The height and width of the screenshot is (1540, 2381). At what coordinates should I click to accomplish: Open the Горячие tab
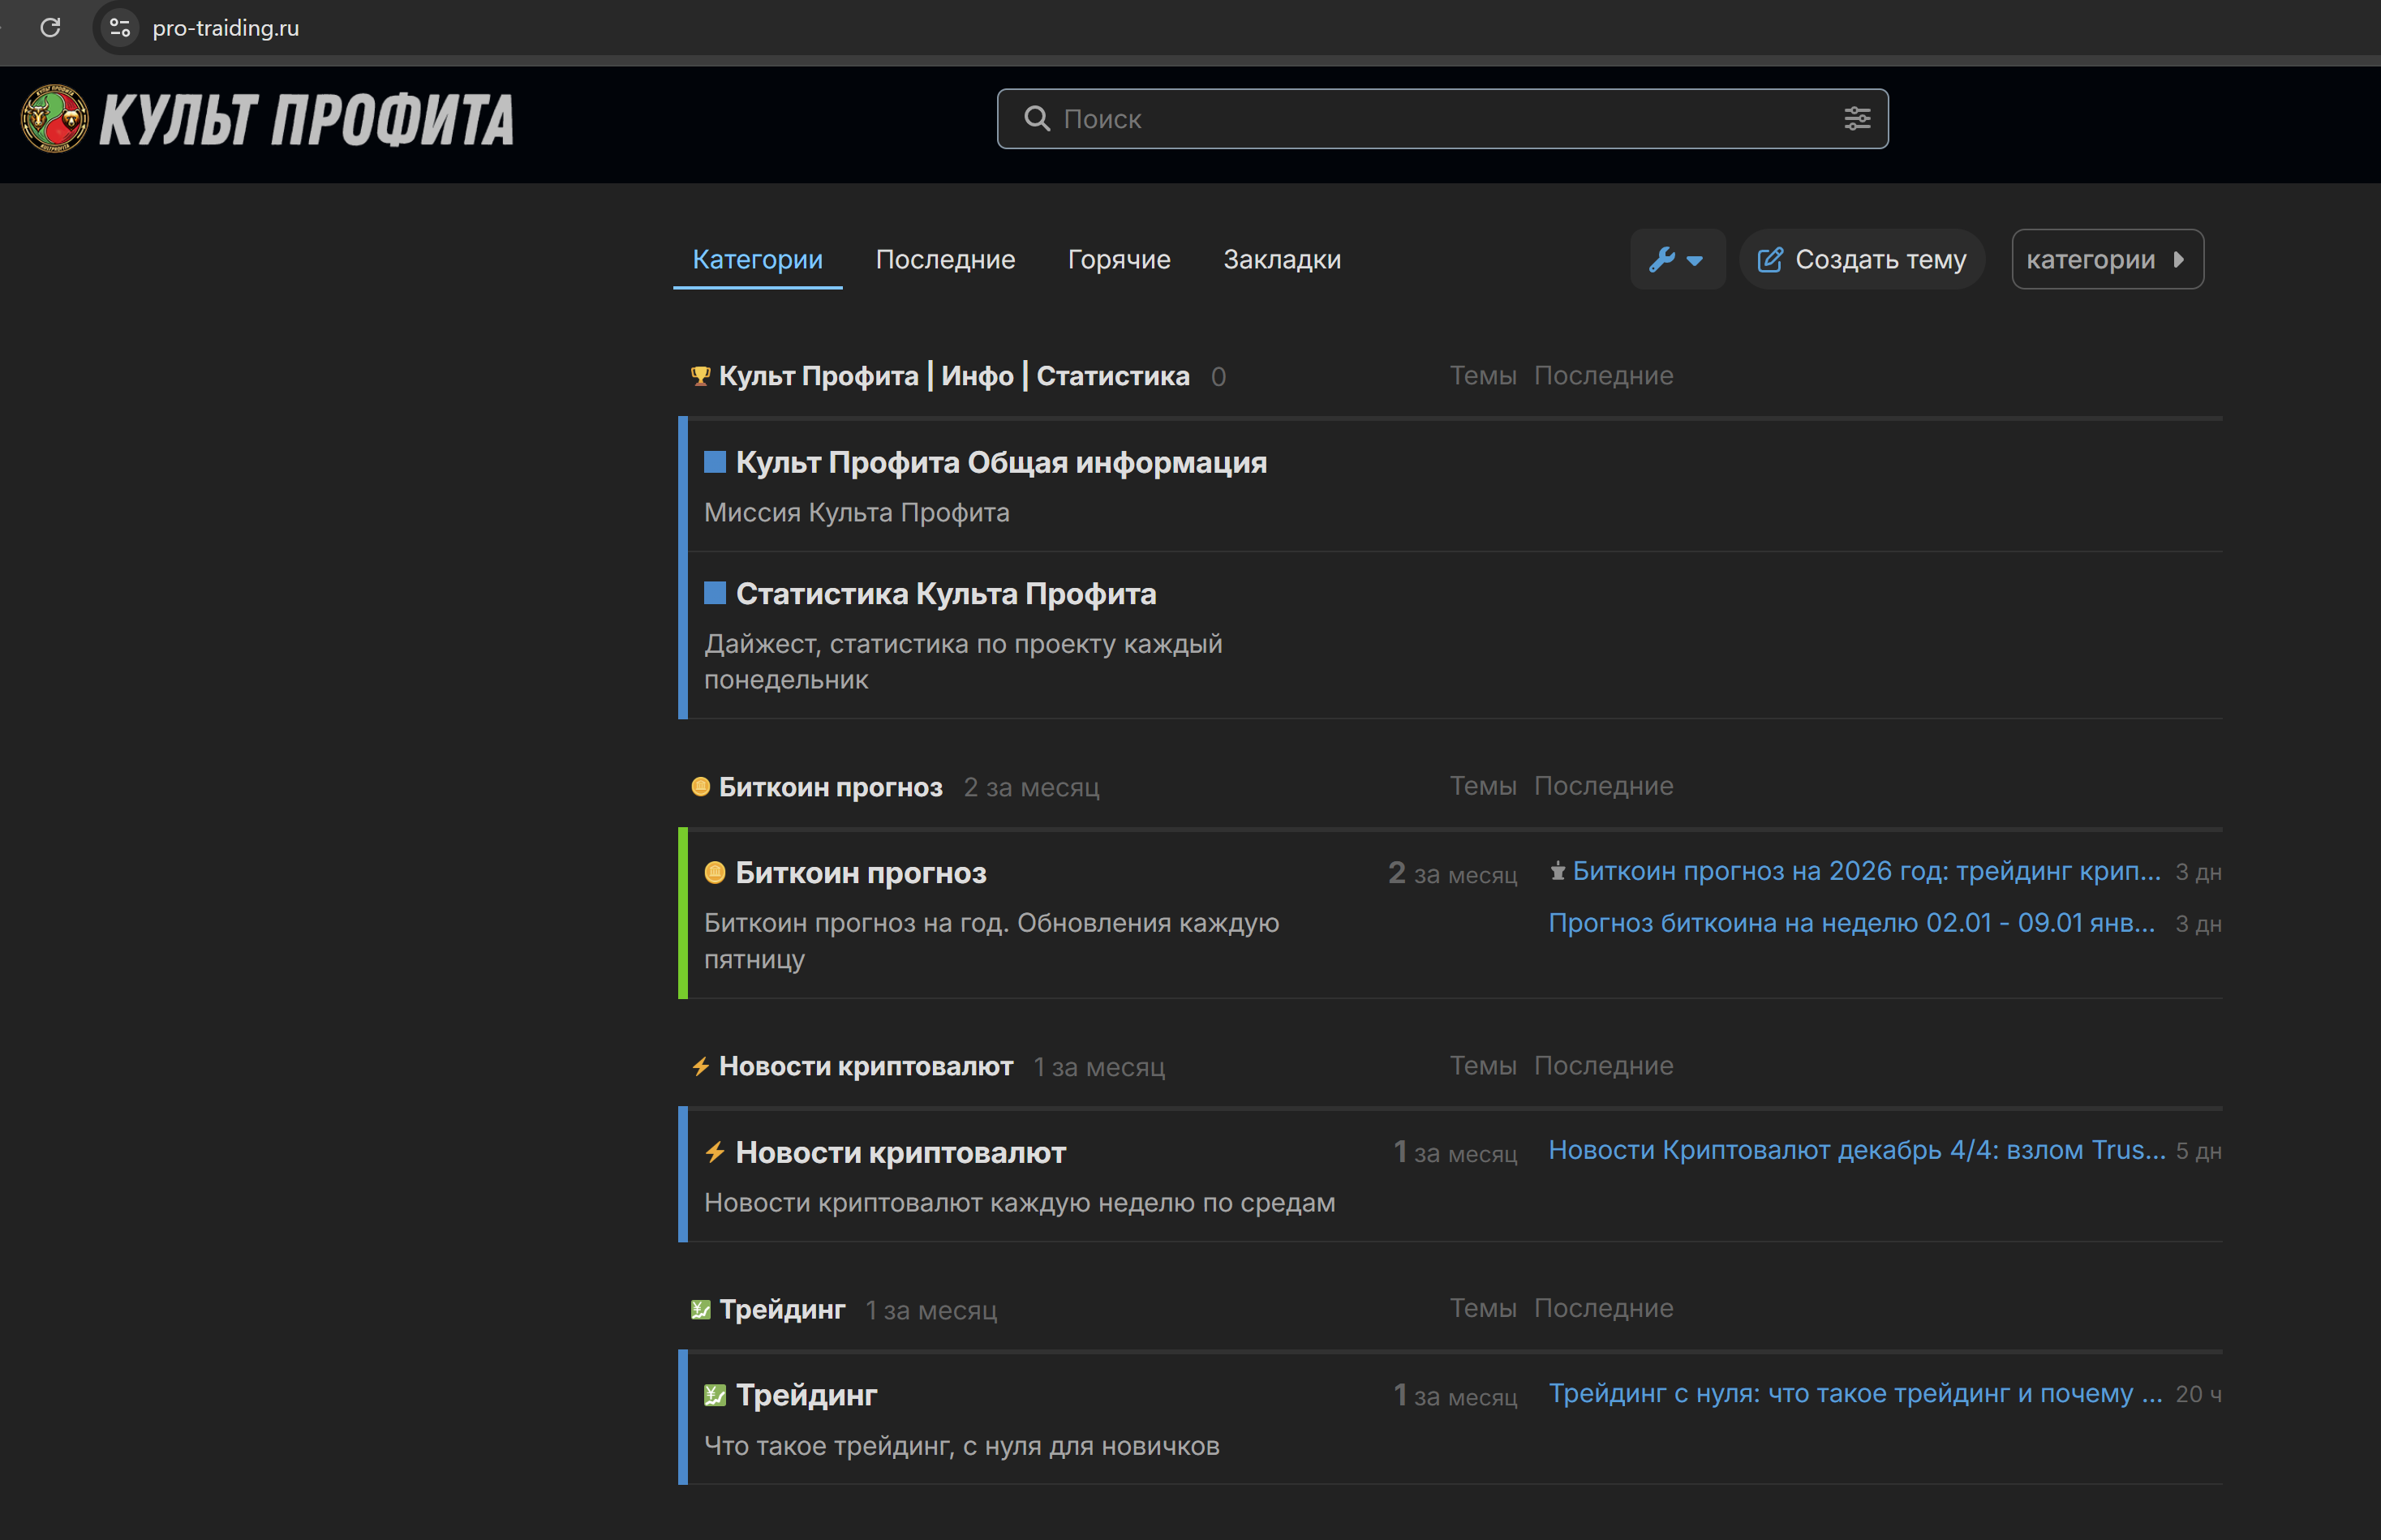[x=1119, y=260]
